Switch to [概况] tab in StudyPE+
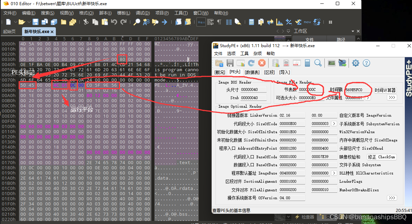Image resolution: width=412 pixels, height=224 pixels. point(220,72)
